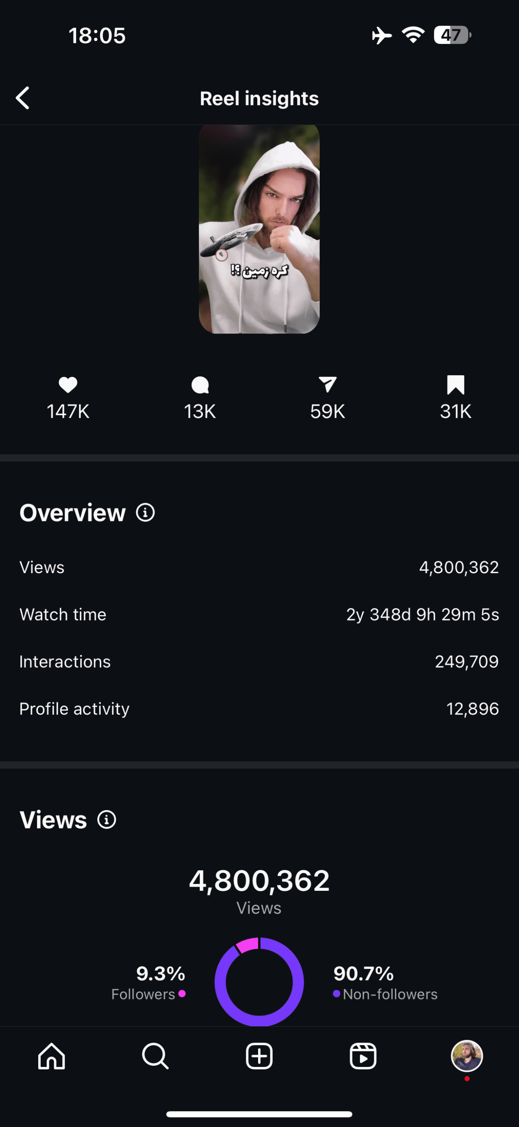Tap the shares paper plane icon
This screenshot has height=1127, width=519.
click(x=328, y=385)
